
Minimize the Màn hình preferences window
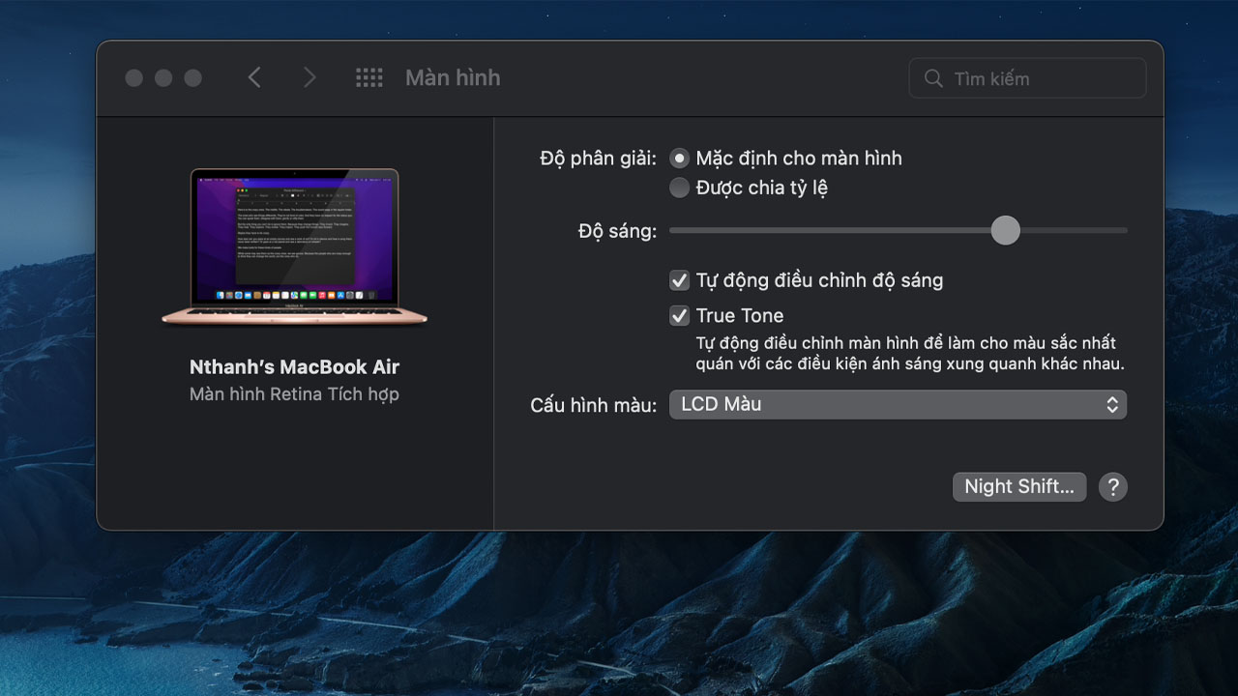[x=163, y=78]
